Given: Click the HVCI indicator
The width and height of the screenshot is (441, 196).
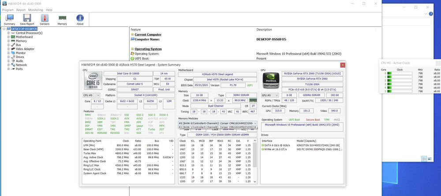Looking at the screenshot, I should click(337, 120).
